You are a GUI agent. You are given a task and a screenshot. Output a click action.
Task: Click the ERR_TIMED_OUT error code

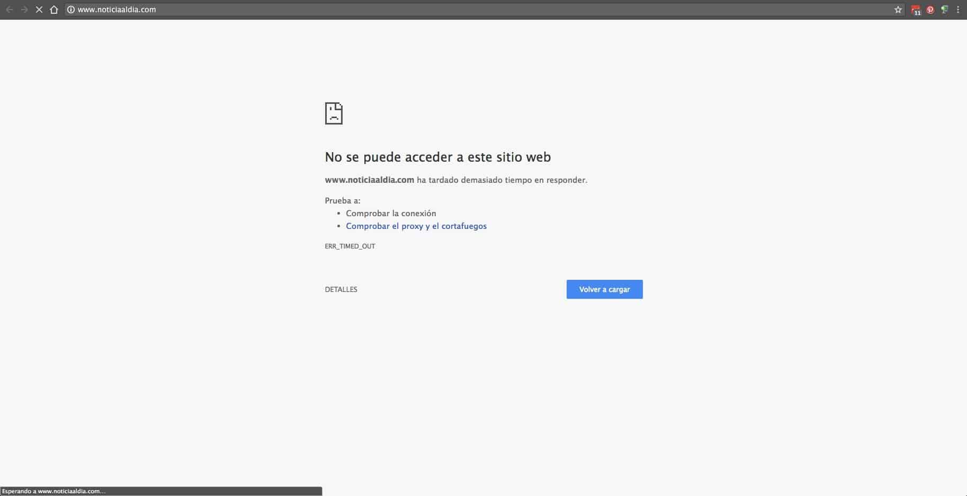click(x=350, y=246)
